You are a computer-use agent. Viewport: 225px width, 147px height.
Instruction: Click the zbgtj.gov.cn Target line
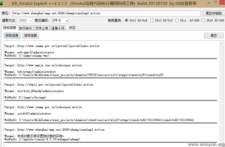tap(49, 84)
